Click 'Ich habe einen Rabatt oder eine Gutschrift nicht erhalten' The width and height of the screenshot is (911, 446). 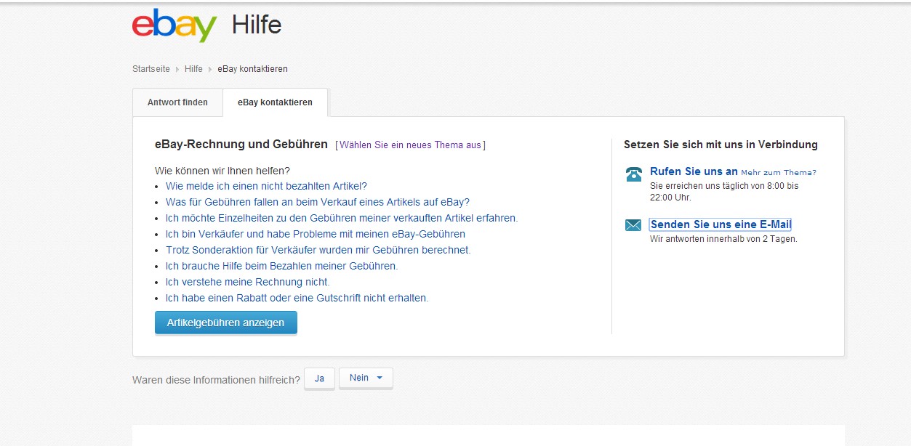click(297, 298)
